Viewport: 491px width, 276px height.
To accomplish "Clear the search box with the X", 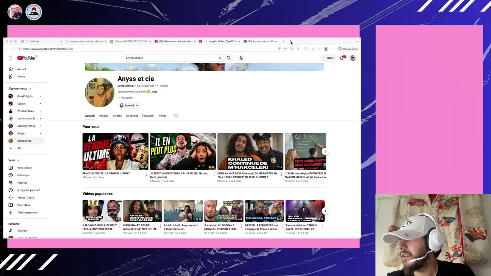I will [219, 58].
